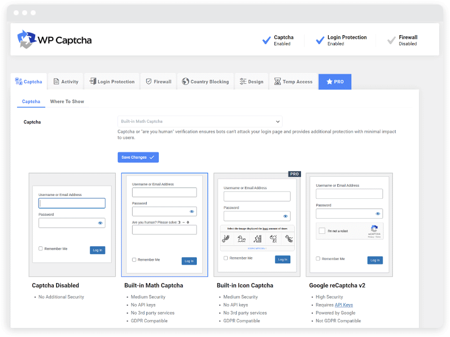Click the Save Changes button

coord(138,157)
